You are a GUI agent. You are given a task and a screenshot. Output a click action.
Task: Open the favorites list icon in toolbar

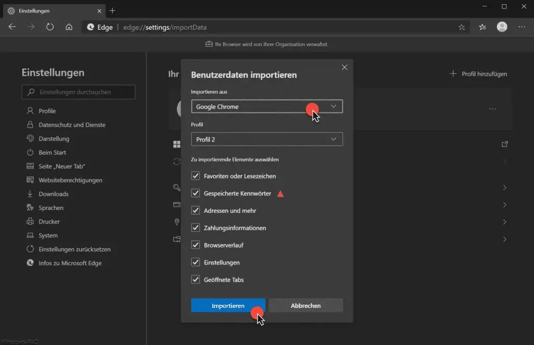[x=482, y=27]
